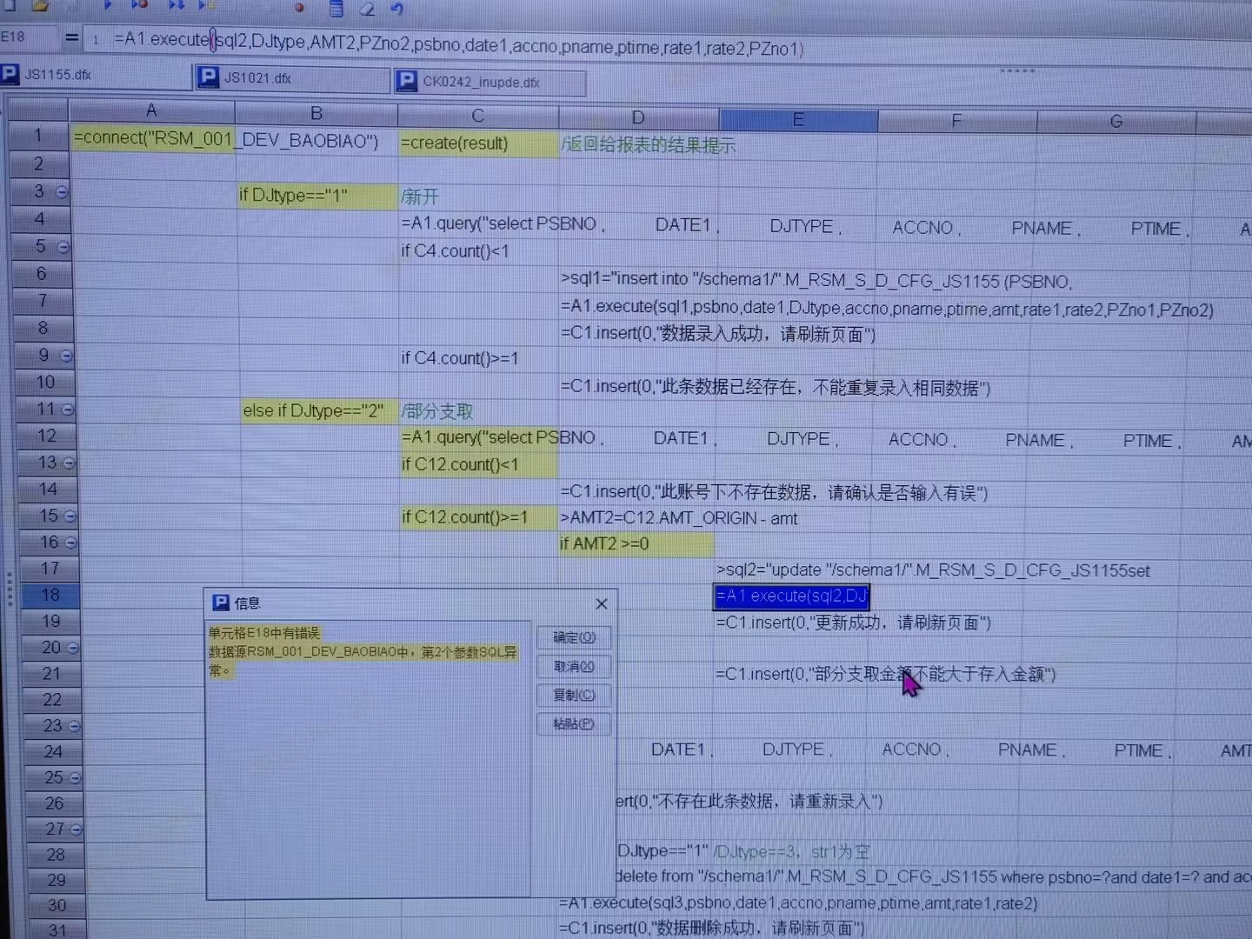This screenshot has width=1252, height=939.
Task: Collapse the code block at row 23
Action: [74, 726]
